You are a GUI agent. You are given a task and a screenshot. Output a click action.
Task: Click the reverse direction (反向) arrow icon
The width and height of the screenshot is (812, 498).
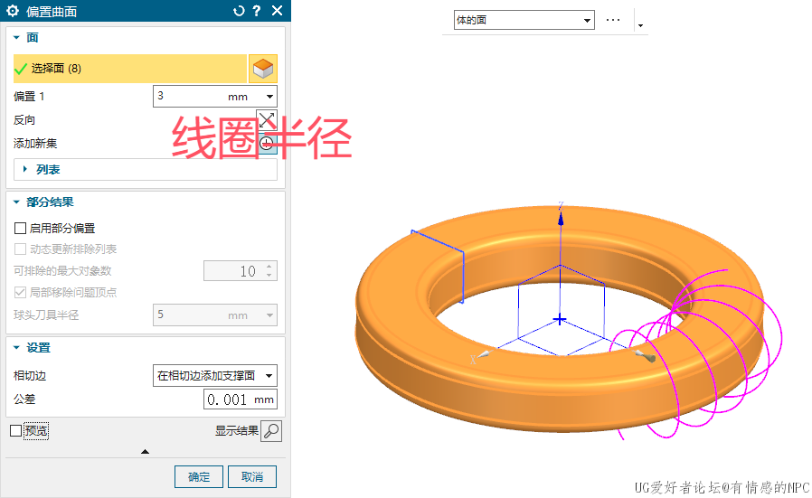point(267,119)
